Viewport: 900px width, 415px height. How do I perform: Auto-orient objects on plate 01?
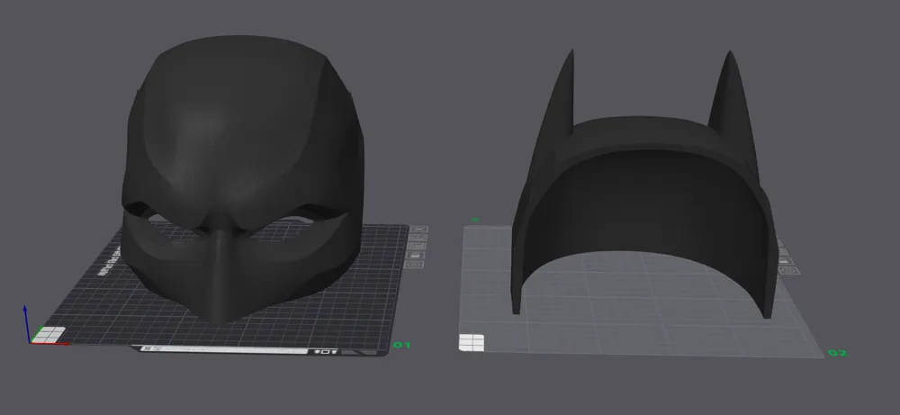(418, 237)
